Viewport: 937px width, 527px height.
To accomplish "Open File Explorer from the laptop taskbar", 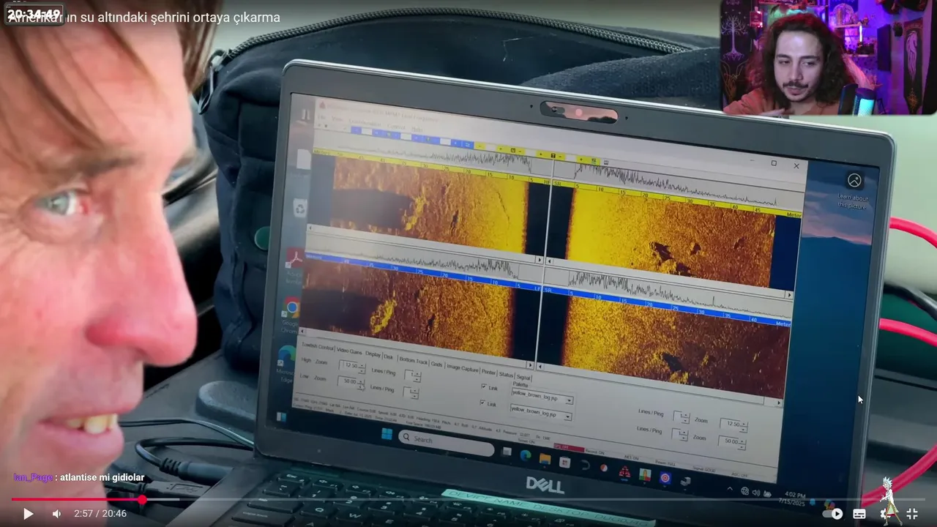I will click(x=545, y=459).
